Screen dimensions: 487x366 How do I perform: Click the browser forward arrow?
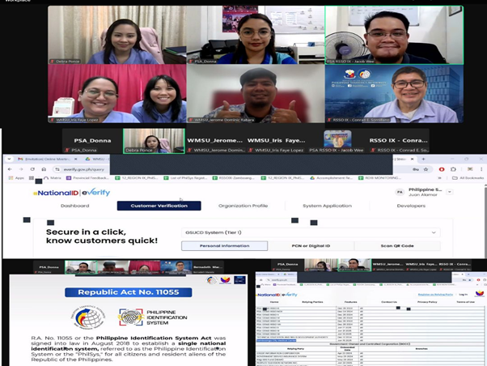(x=21, y=169)
